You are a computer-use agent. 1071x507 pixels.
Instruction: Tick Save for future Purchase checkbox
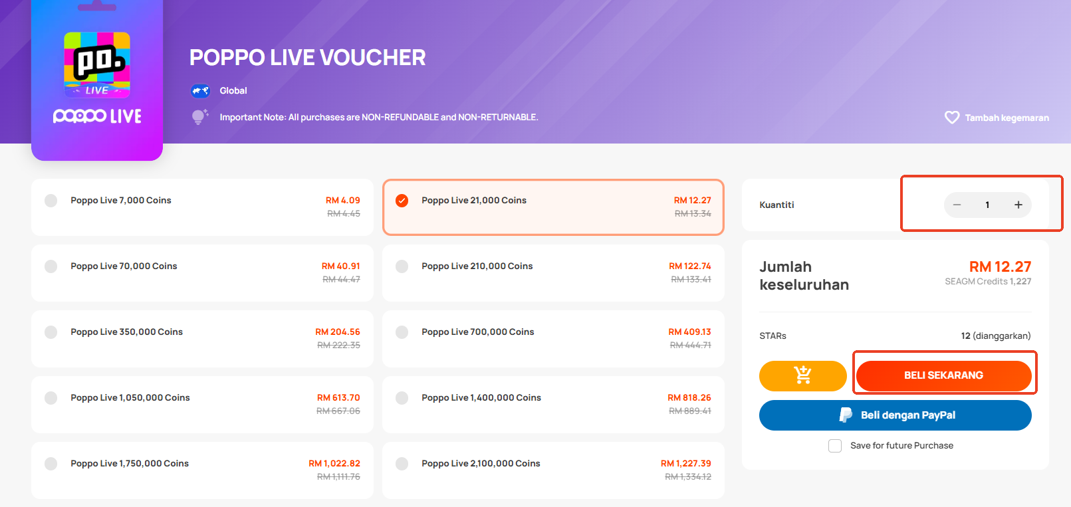tap(835, 446)
